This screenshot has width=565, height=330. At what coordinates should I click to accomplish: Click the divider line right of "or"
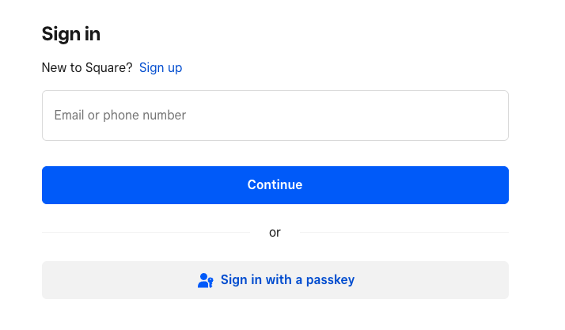coord(404,233)
